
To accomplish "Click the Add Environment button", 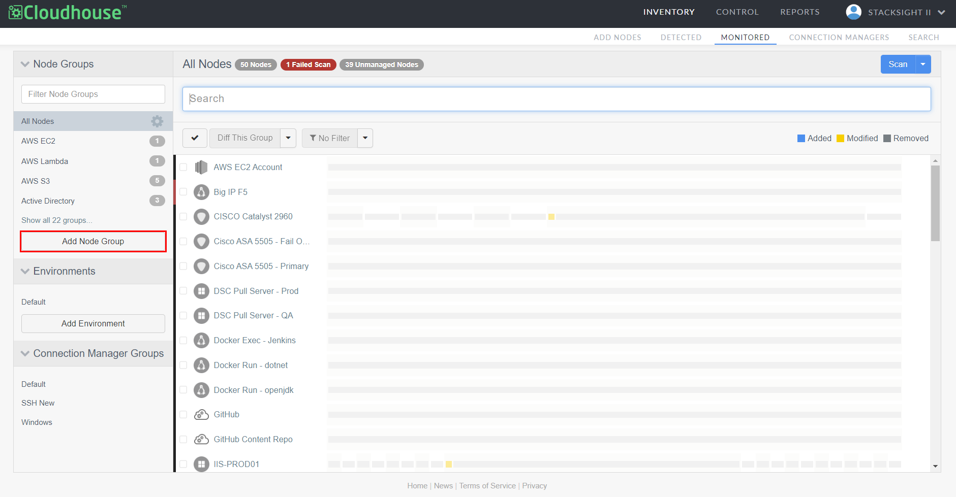I will (x=93, y=323).
